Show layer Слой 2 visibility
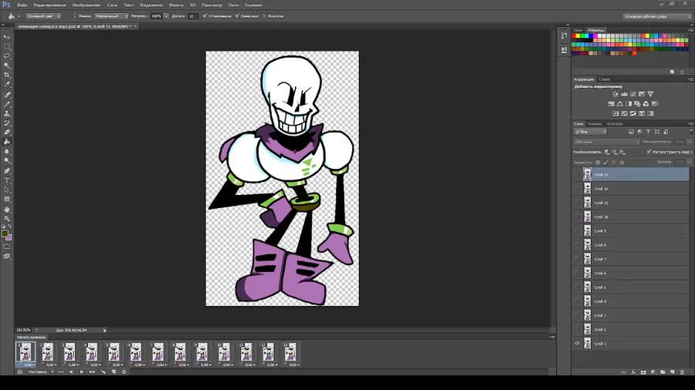This screenshot has height=390, width=695. point(577,329)
